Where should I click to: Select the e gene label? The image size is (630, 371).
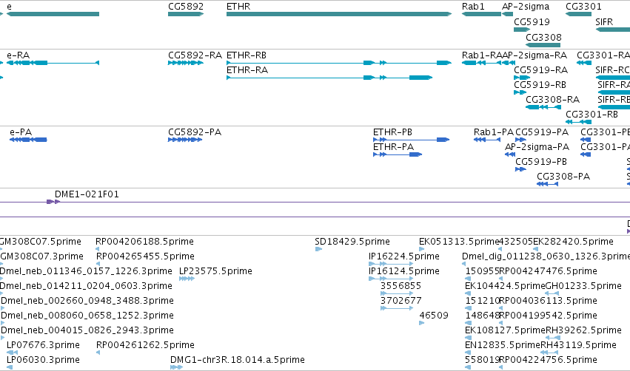click(9, 7)
